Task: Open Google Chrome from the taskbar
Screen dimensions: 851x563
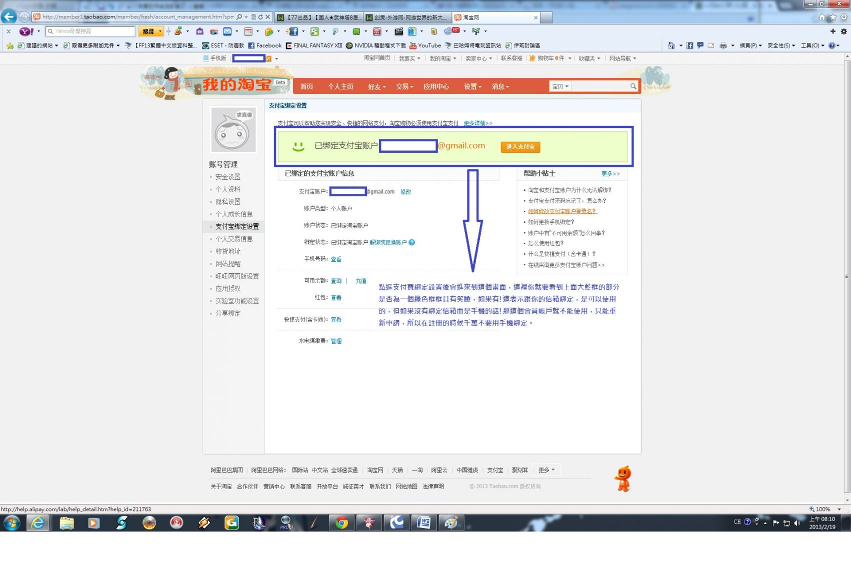Action: coord(342,523)
